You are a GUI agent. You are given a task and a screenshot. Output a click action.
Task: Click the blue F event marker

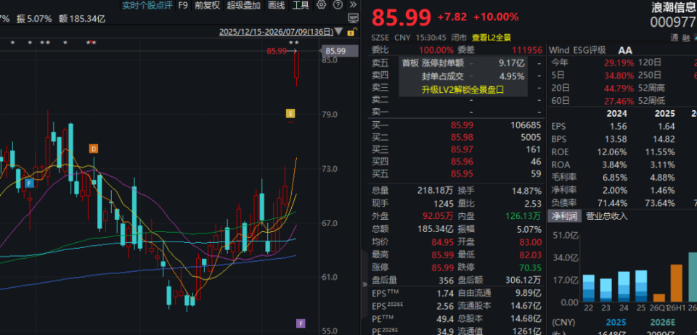coord(29,183)
